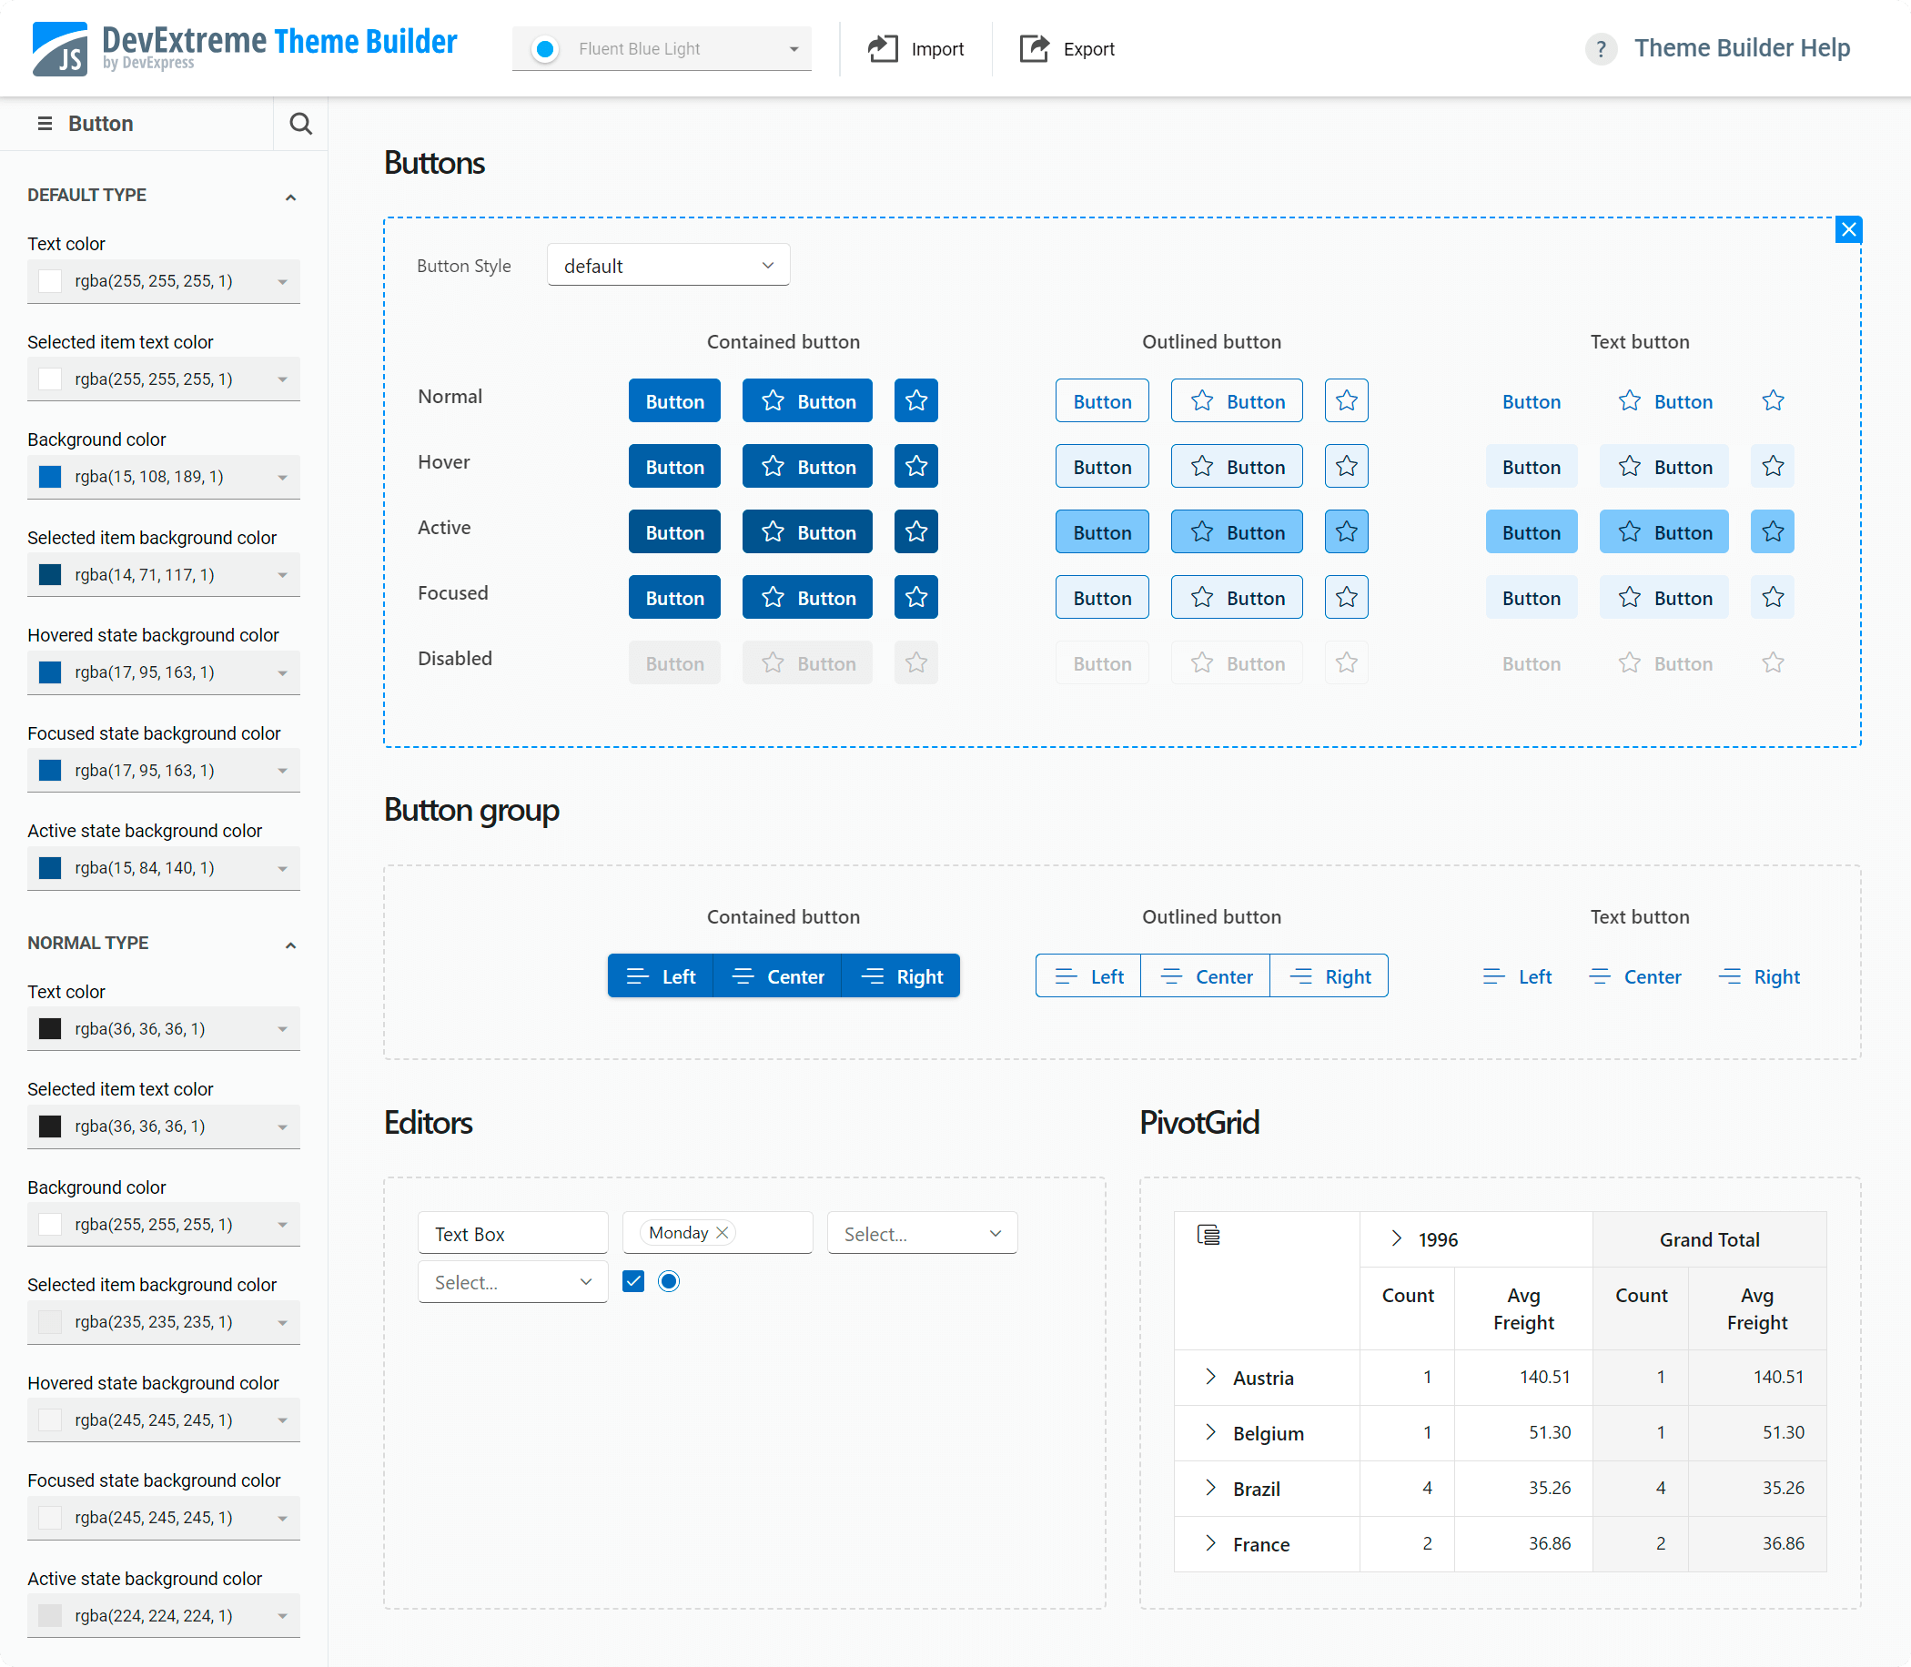This screenshot has width=1911, height=1667.
Task: Click the expand arrow next to Austria row
Action: click(1210, 1376)
